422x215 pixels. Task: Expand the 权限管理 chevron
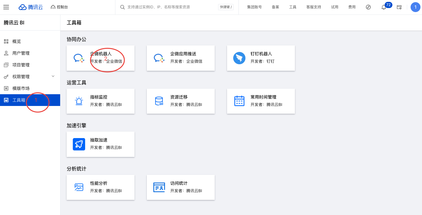pyautogui.click(x=53, y=76)
